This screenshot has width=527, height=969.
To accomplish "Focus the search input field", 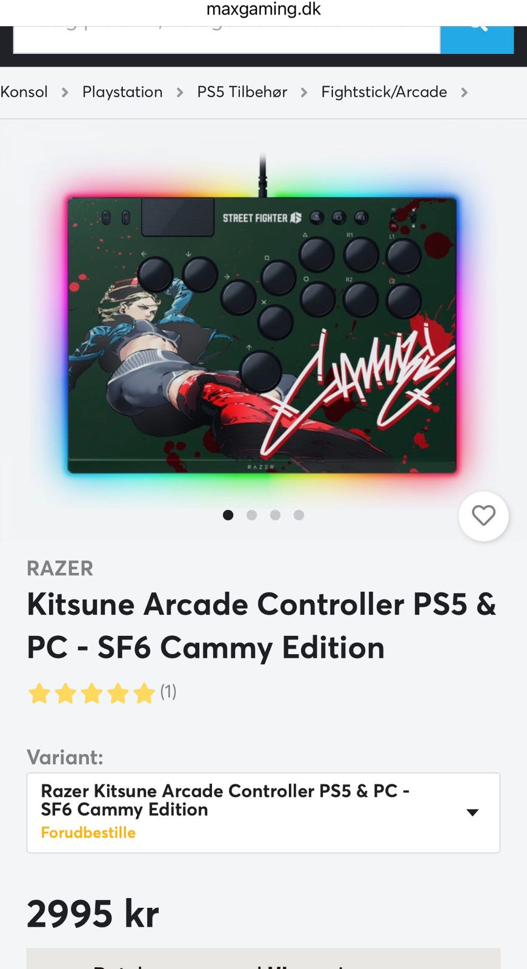I will pos(227,39).
